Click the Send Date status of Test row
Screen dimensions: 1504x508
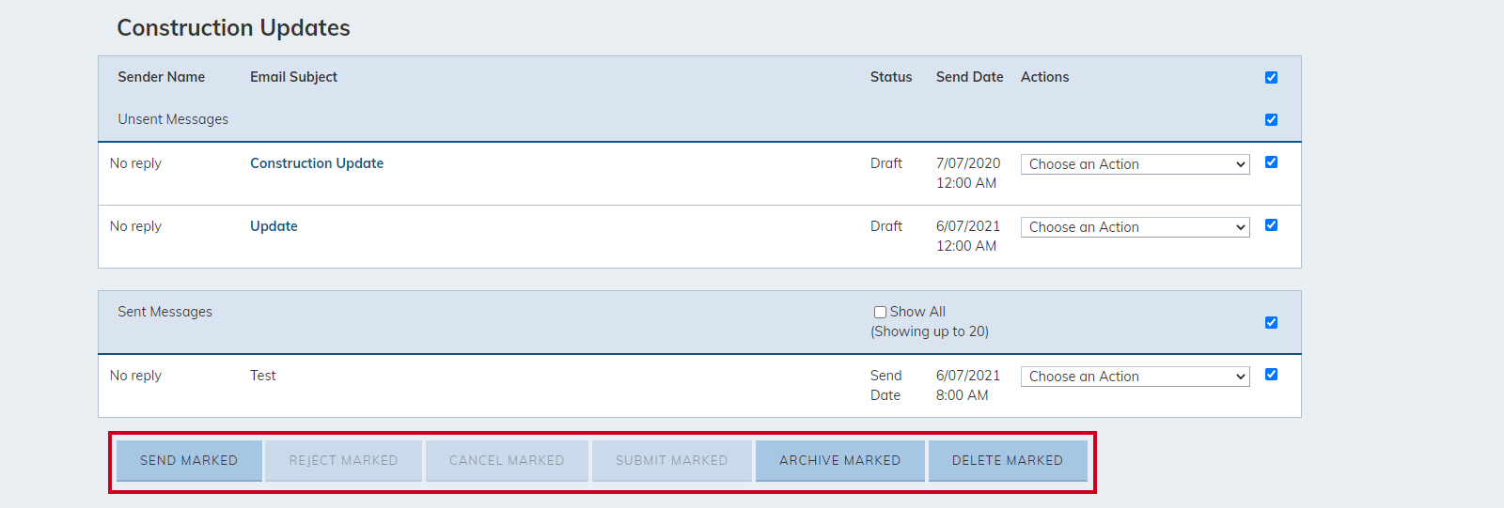pyautogui.click(x=885, y=385)
